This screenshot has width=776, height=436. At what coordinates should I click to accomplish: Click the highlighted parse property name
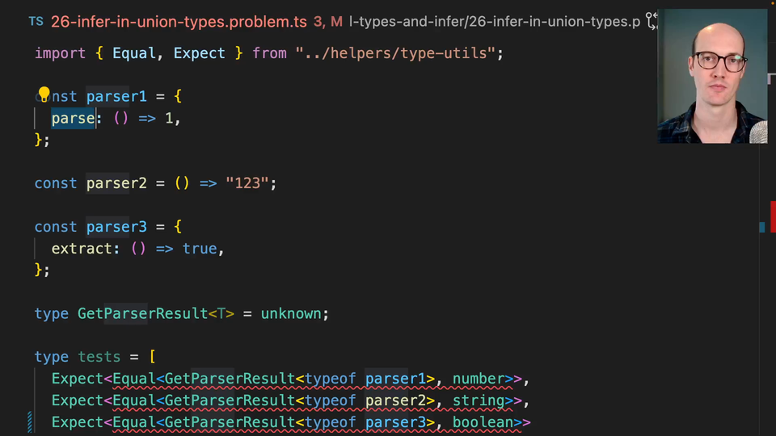click(74, 119)
